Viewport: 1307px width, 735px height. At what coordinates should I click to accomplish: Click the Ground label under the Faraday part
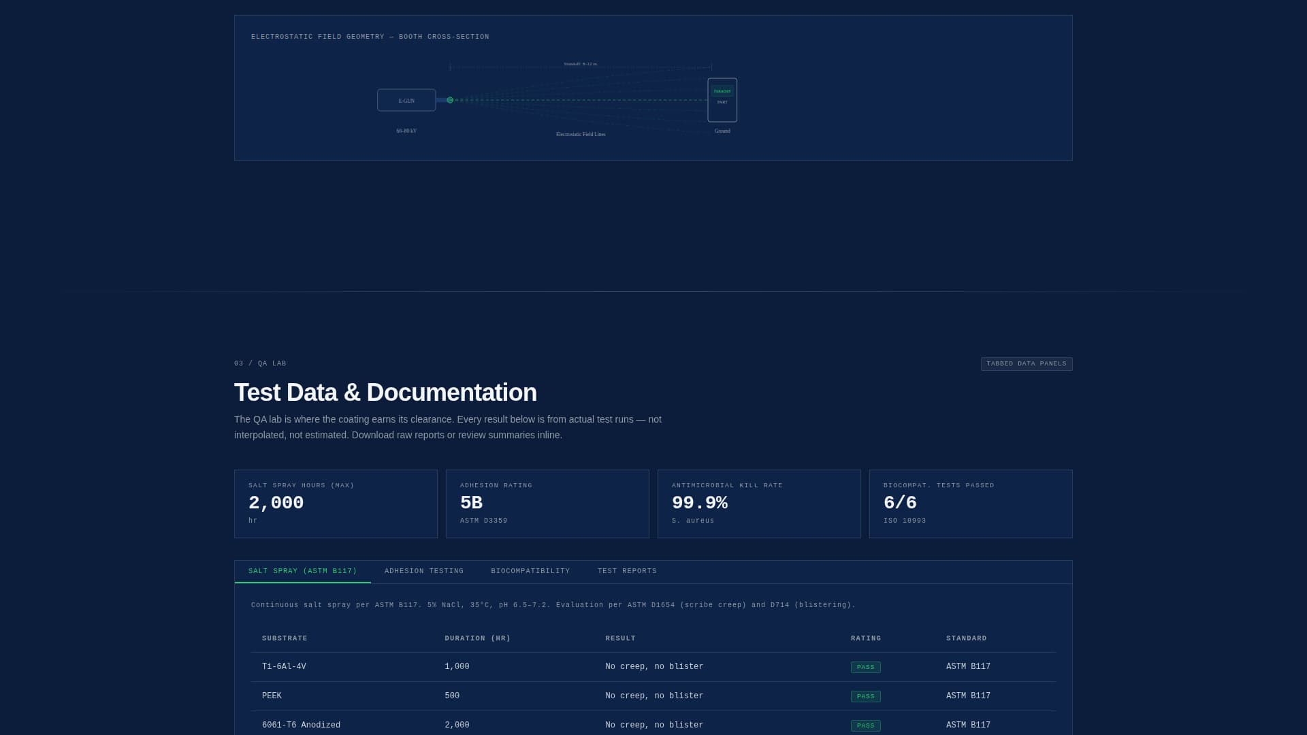[x=722, y=131]
